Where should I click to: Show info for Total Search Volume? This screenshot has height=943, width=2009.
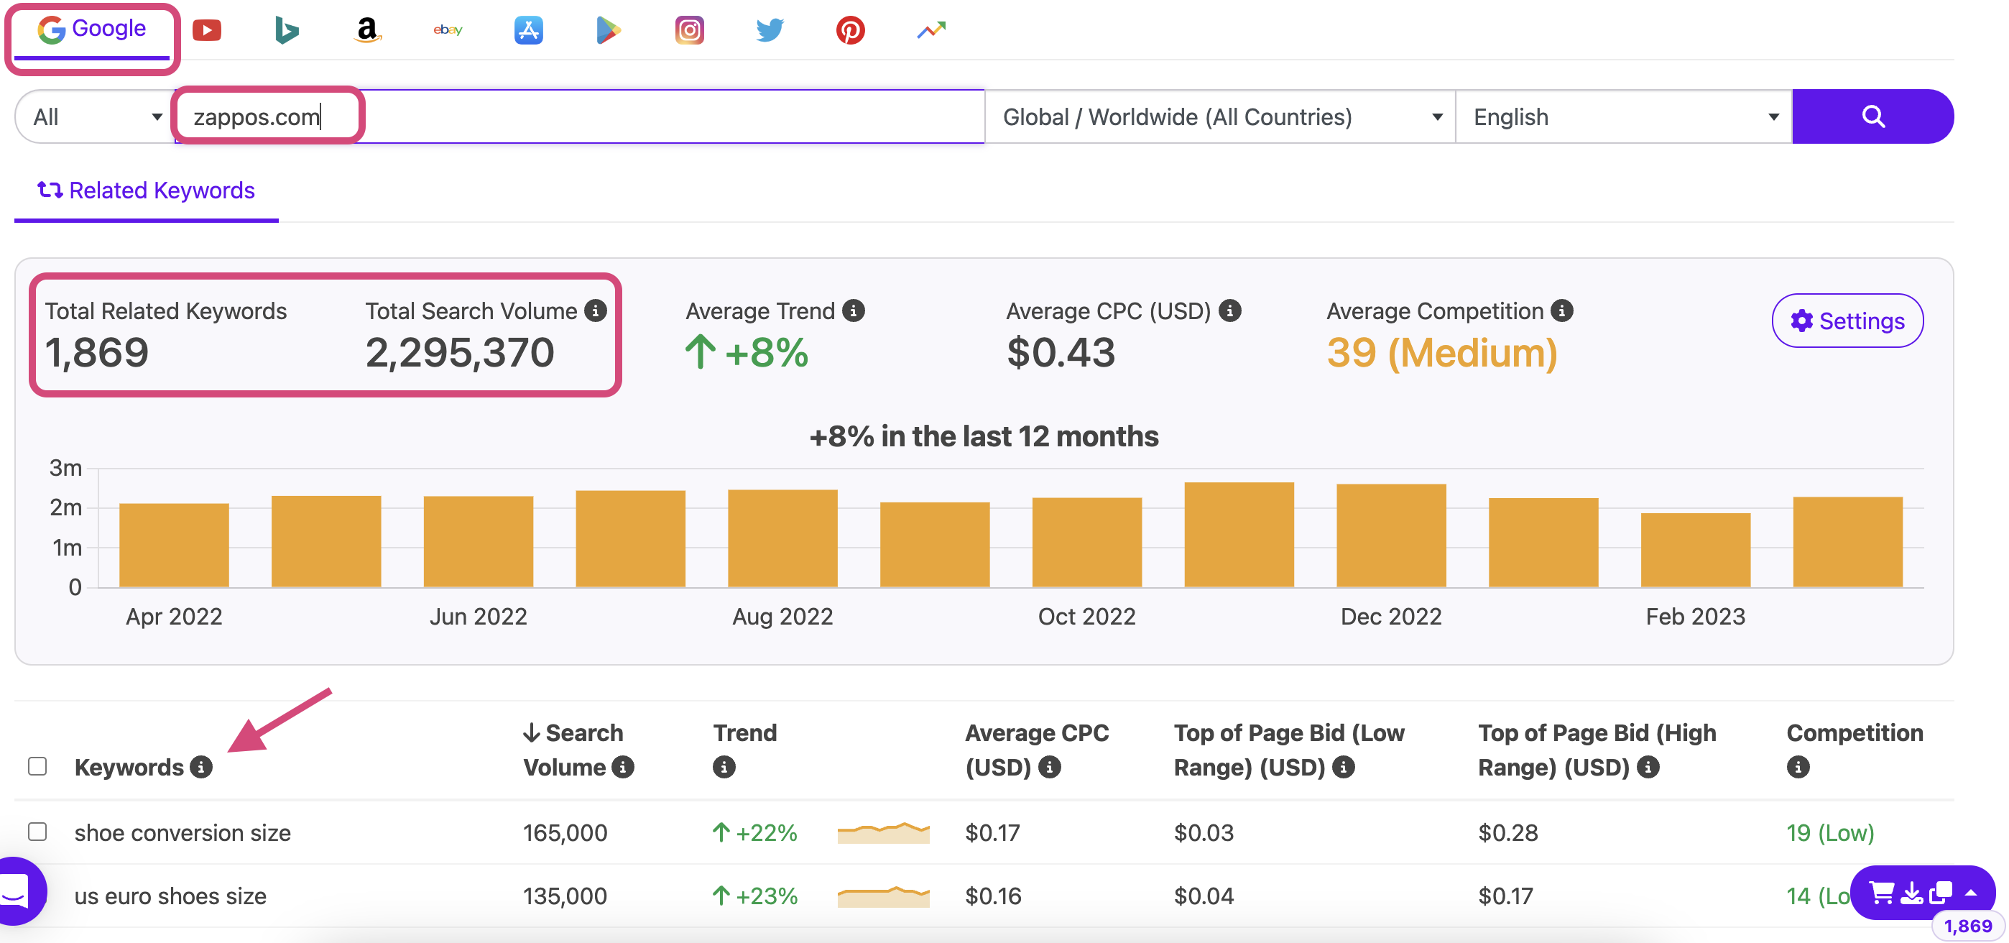596,311
